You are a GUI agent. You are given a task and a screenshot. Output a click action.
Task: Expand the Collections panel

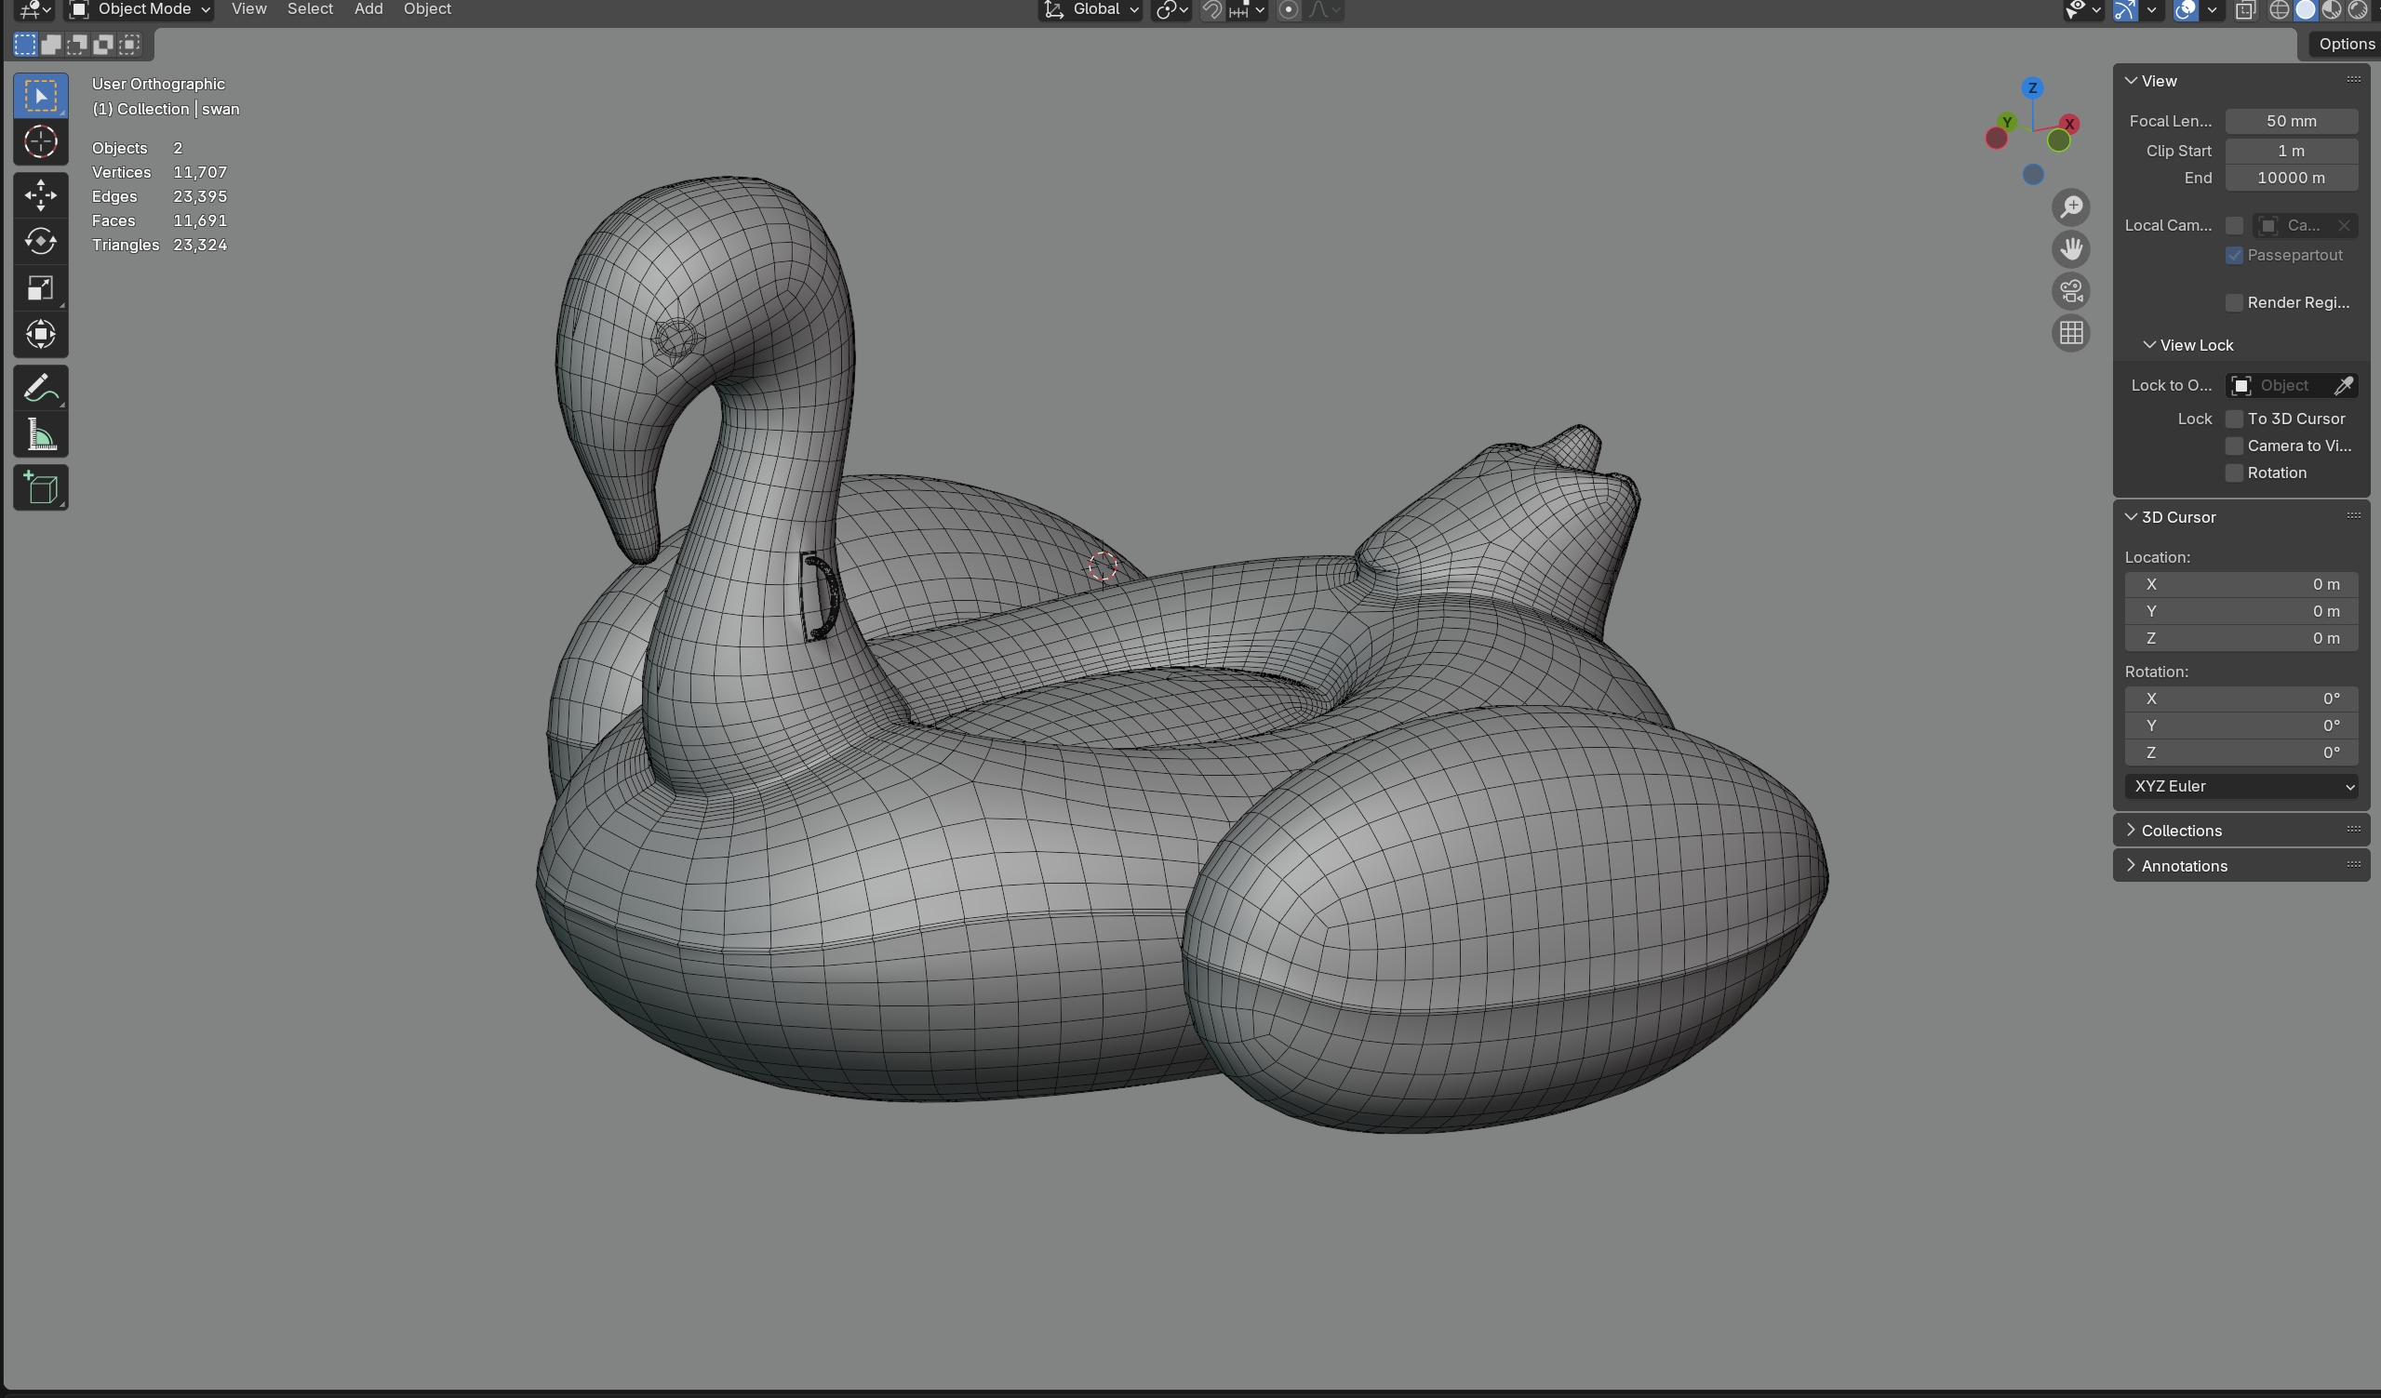click(2181, 831)
